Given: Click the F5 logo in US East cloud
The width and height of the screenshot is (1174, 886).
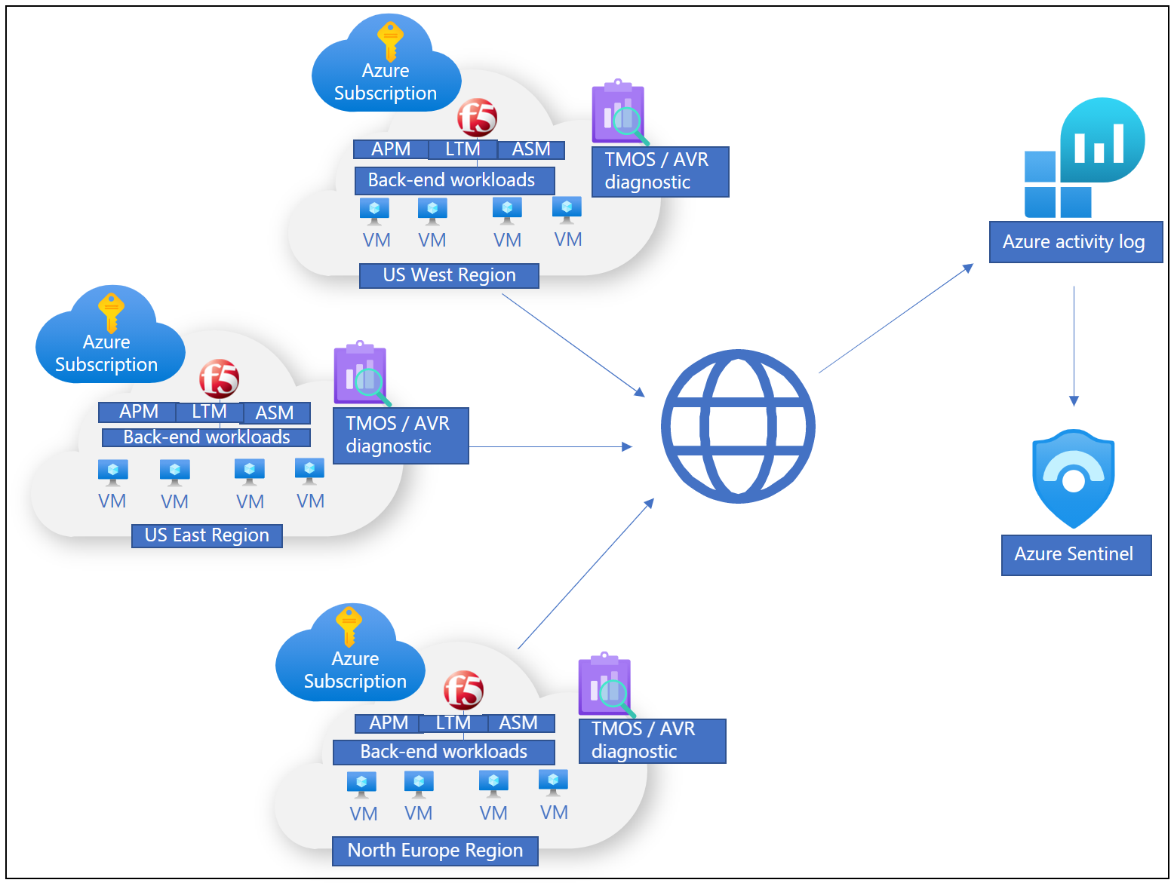Looking at the screenshot, I should 219,379.
